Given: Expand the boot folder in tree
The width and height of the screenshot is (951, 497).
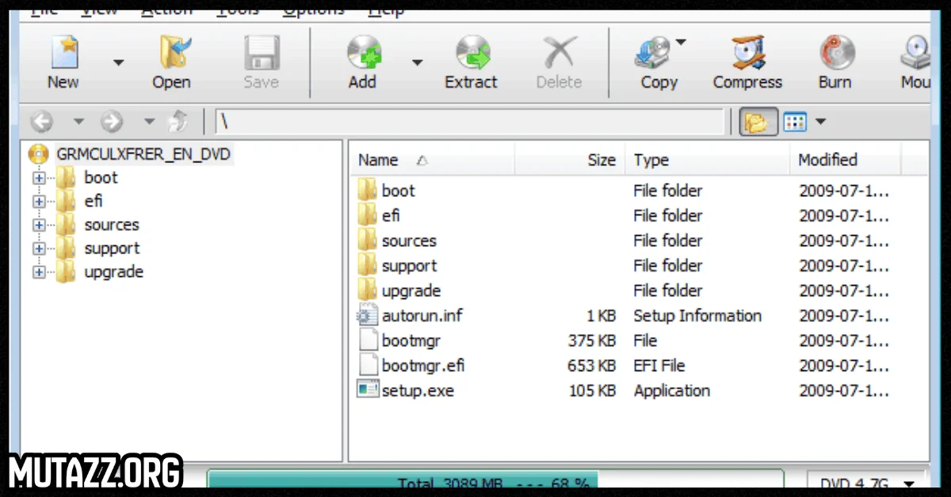Looking at the screenshot, I should coord(39,178).
